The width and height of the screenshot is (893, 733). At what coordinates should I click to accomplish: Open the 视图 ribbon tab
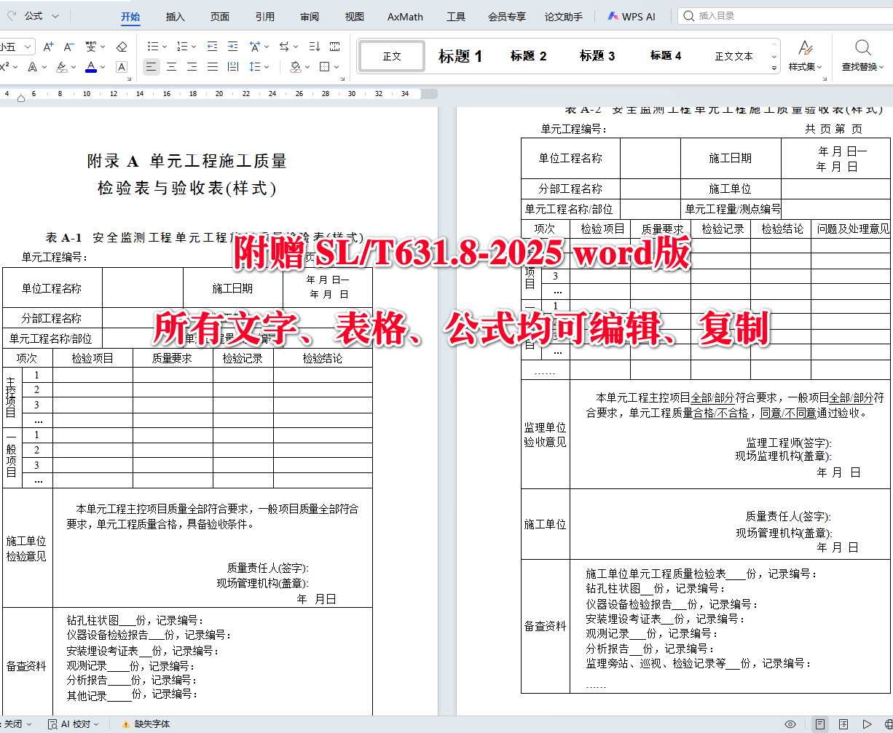pos(354,16)
